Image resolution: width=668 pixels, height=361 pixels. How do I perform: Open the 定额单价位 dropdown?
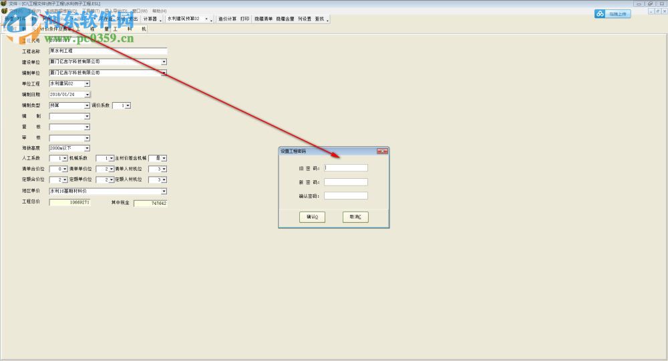click(x=111, y=179)
